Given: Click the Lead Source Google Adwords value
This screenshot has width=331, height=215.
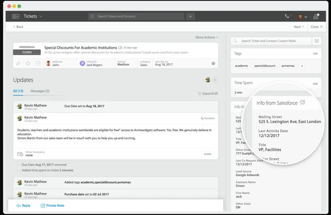Looking at the screenshot, I should (x=247, y=175).
